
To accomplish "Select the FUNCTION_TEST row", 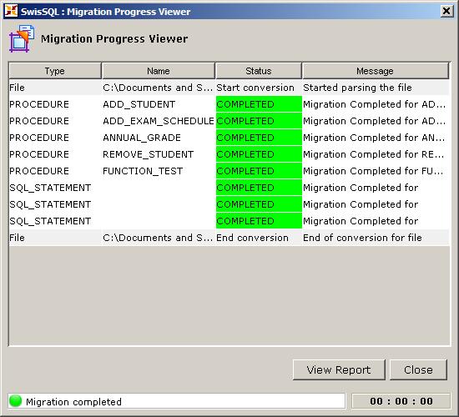I will tap(229, 171).
